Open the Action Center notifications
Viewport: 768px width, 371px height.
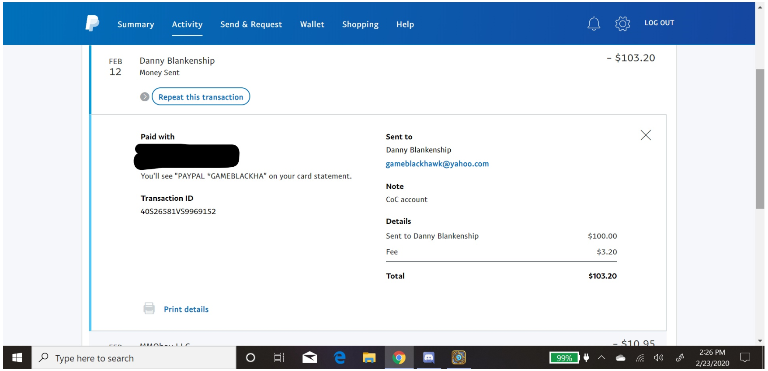(745, 358)
